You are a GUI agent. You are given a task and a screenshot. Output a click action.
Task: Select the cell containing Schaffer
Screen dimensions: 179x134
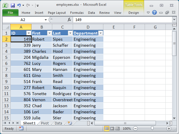coord(62,45)
